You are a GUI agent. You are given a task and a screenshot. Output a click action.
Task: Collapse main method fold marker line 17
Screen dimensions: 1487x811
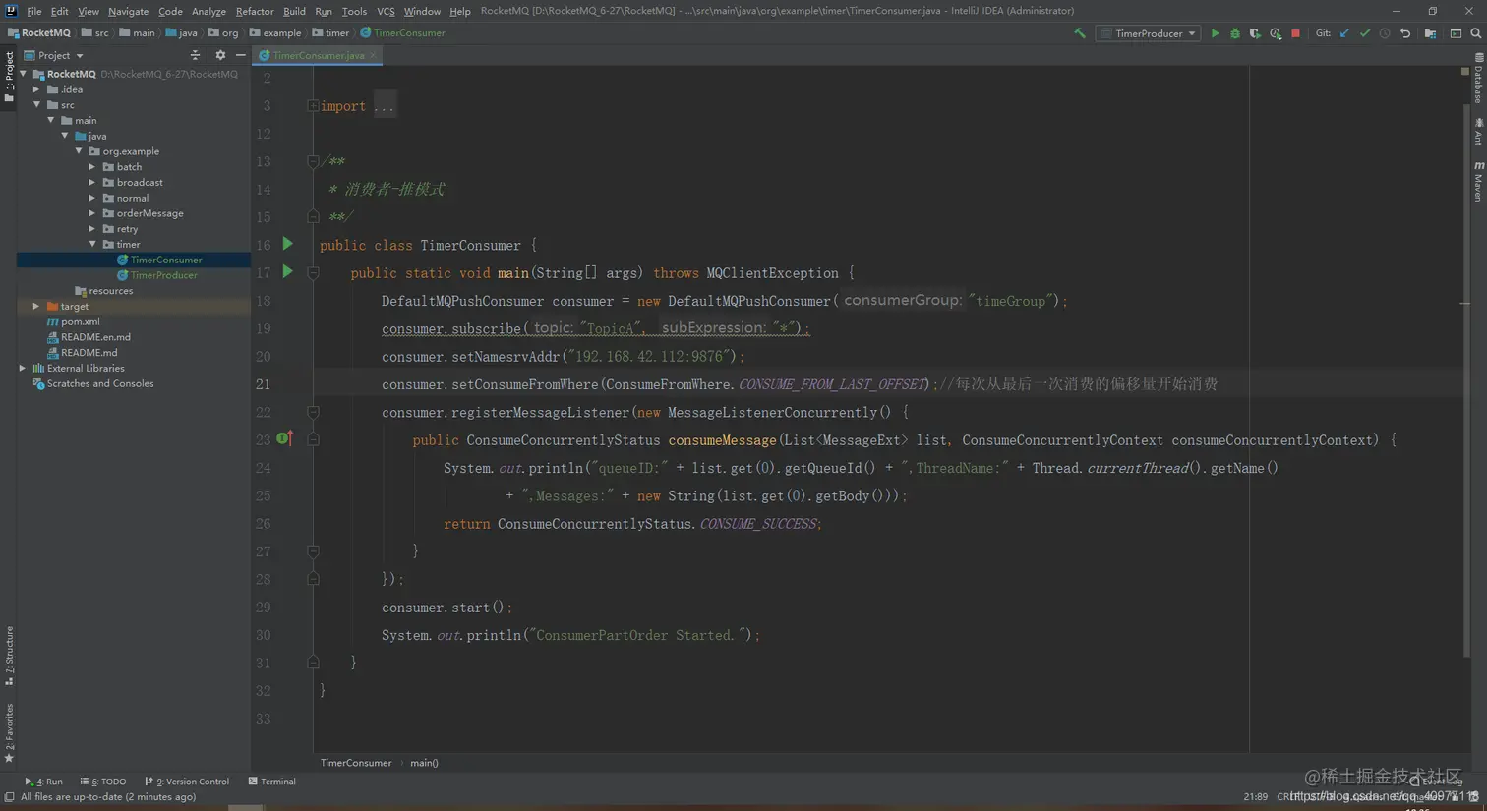pyautogui.click(x=313, y=272)
